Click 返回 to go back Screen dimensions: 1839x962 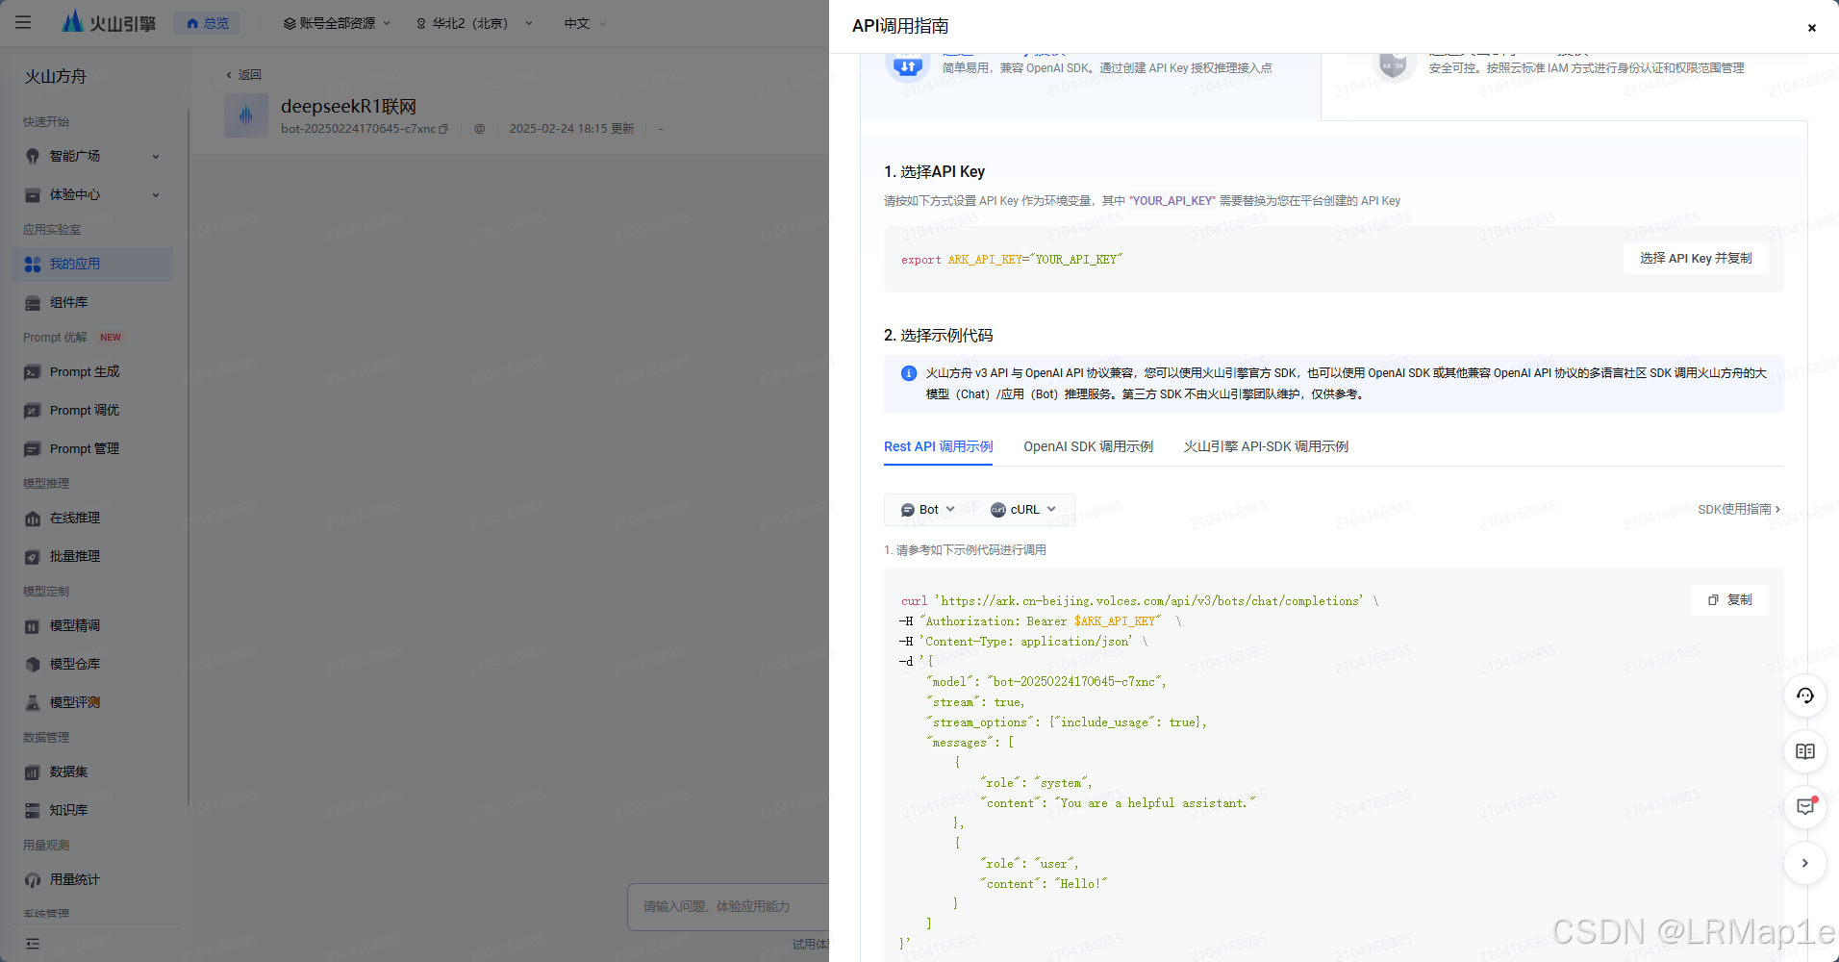pos(243,74)
